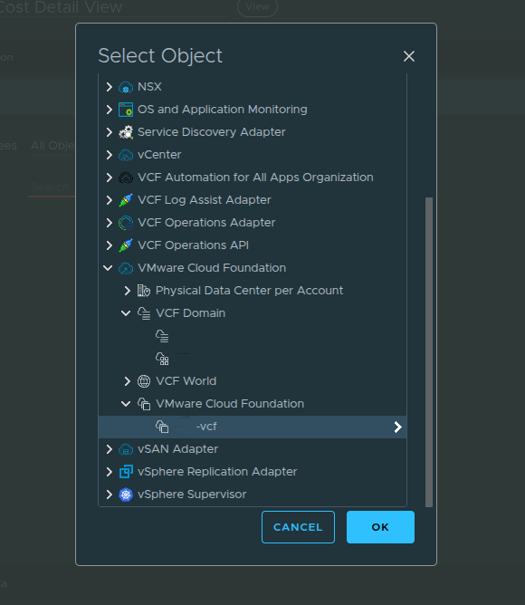Select the vCenter label
525x605 pixels.
click(x=159, y=155)
